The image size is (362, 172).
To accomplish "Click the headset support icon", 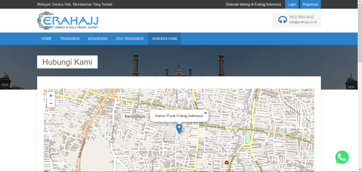I will click(x=282, y=20).
